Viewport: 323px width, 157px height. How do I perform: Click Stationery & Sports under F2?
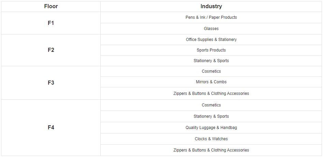click(x=211, y=61)
